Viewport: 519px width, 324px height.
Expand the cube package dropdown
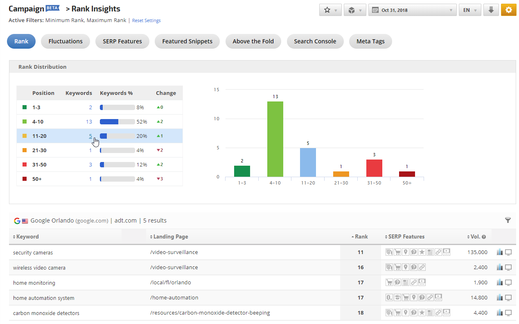pyautogui.click(x=354, y=10)
